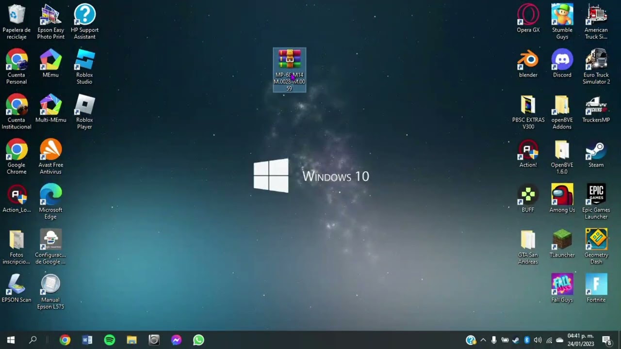Image resolution: width=621 pixels, height=349 pixels.
Task: Open taskbar search magnifier
Action: [33, 340]
